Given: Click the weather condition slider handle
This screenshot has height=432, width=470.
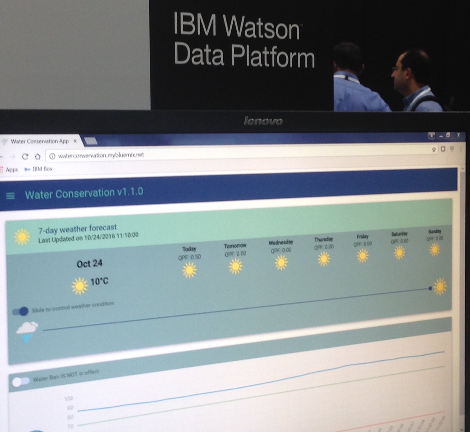Looking at the screenshot, I should (x=430, y=288).
